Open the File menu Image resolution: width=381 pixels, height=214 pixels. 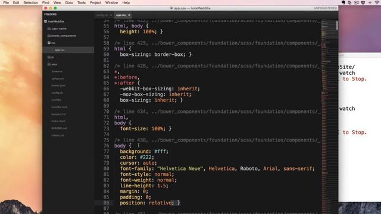point(6,2)
